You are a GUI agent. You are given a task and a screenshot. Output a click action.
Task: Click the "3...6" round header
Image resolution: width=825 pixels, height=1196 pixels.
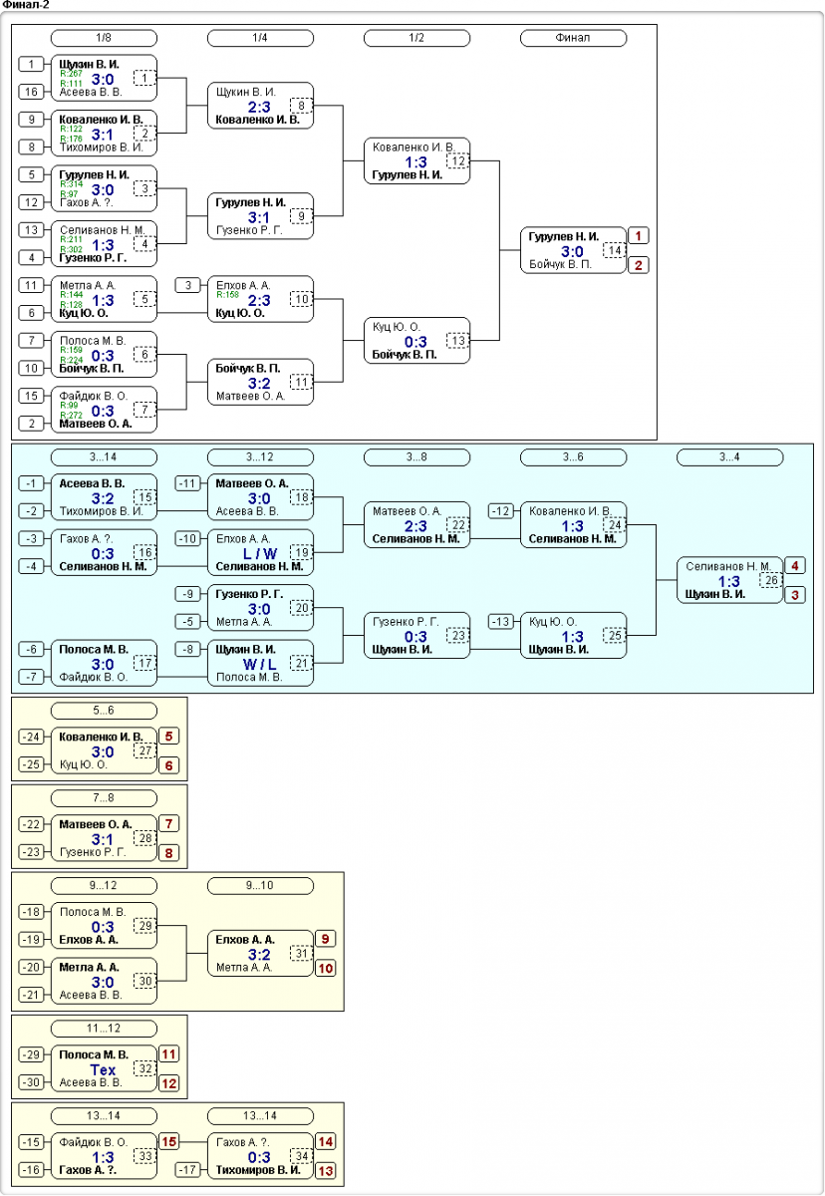point(573,457)
